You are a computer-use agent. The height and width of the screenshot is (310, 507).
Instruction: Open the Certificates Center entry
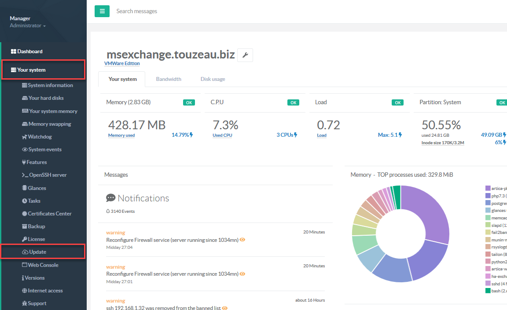[x=49, y=214]
